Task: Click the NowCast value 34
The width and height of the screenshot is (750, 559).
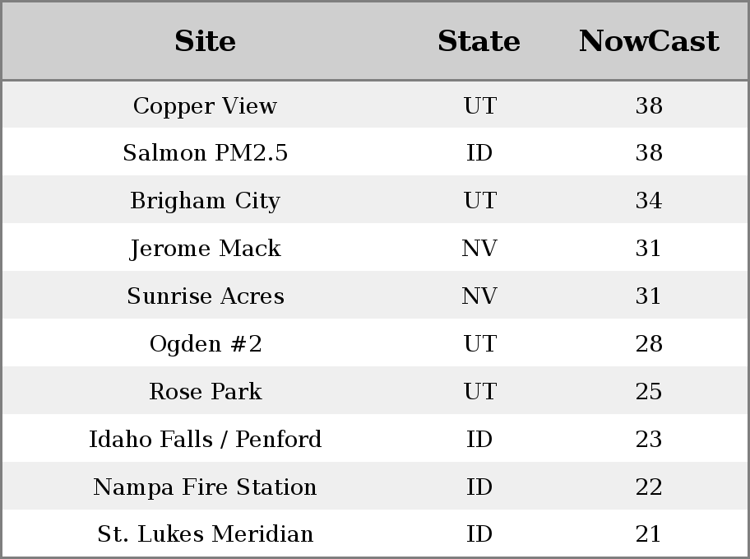Action: [x=649, y=201]
